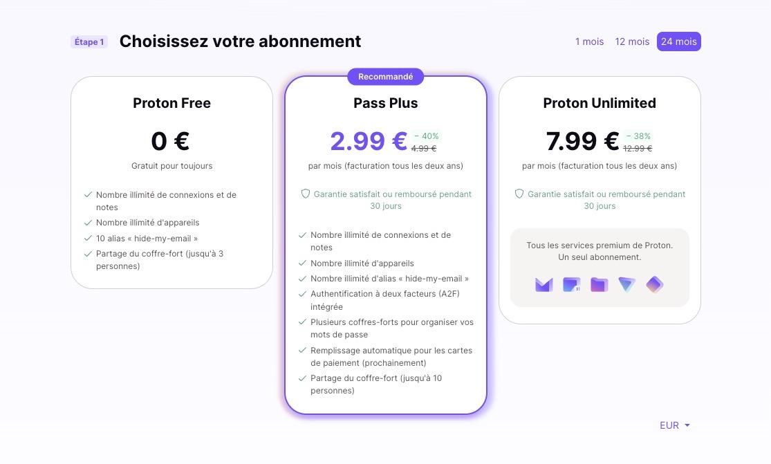This screenshot has height=464, width=771.
Task: Click the Recommandé badge
Action: tap(386, 77)
